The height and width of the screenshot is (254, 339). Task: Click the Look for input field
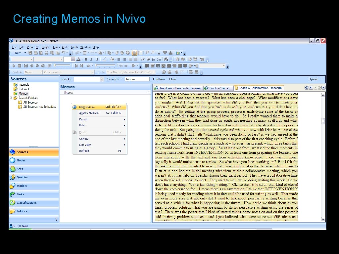click(87, 79)
